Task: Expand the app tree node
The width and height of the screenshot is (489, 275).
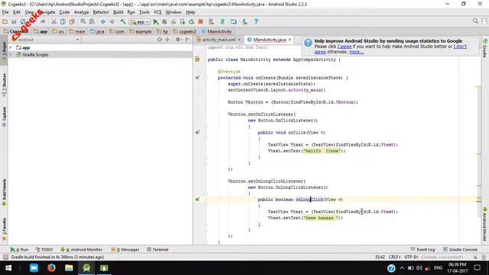Action: coord(11,47)
